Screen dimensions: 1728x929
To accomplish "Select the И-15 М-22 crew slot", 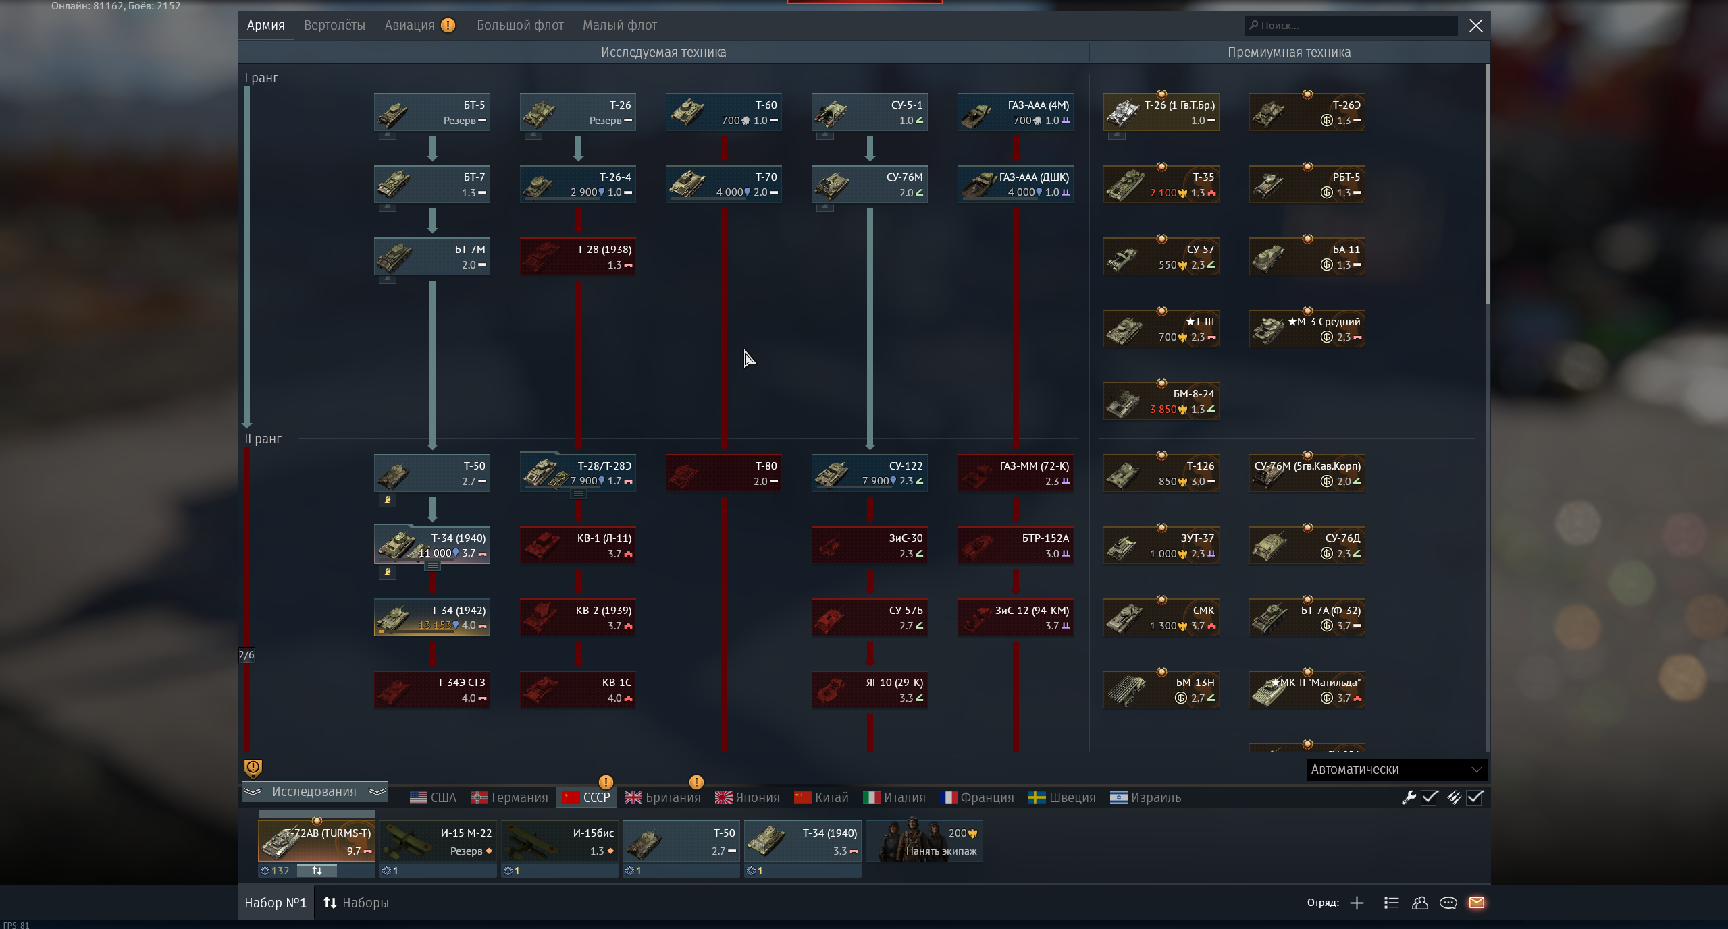I will [x=438, y=841].
